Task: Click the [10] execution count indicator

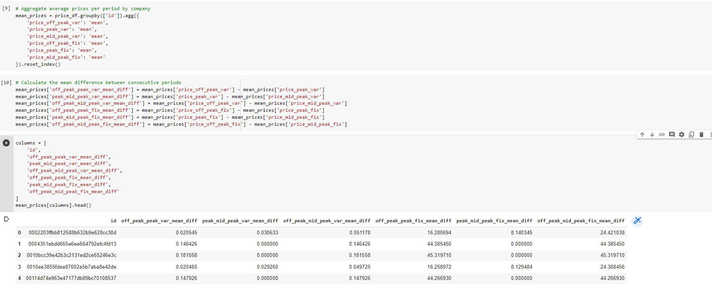Action: (x=6, y=83)
